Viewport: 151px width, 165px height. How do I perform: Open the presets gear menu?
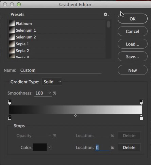tap(106, 15)
